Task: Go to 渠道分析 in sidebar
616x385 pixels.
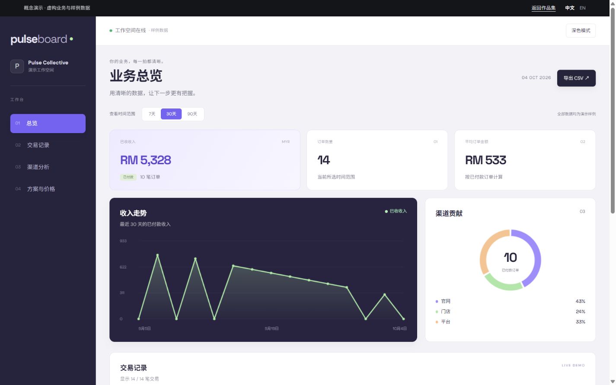Action: [x=48, y=167]
